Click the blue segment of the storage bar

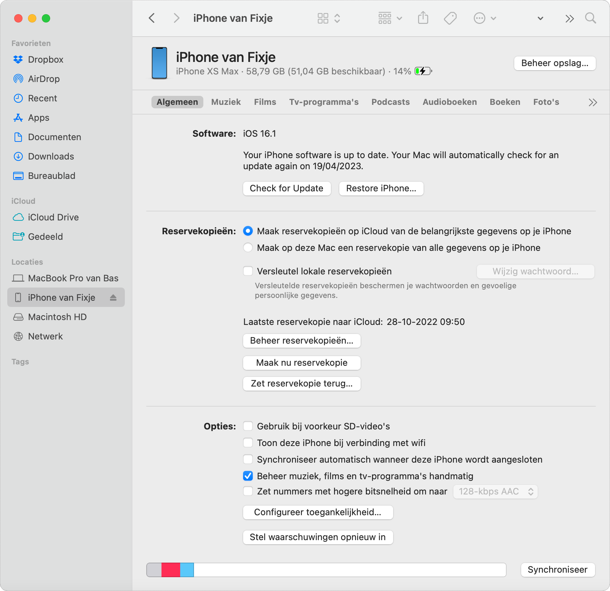click(187, 570)
